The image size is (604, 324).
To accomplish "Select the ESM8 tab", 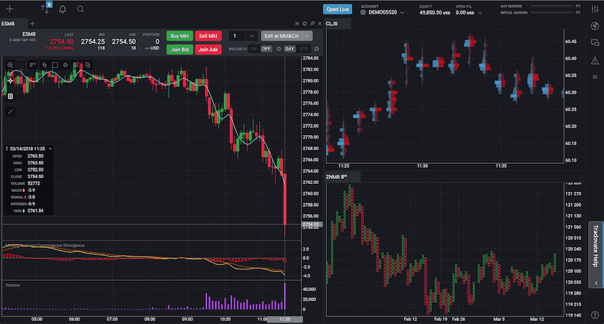I will [x=9, y=24].
